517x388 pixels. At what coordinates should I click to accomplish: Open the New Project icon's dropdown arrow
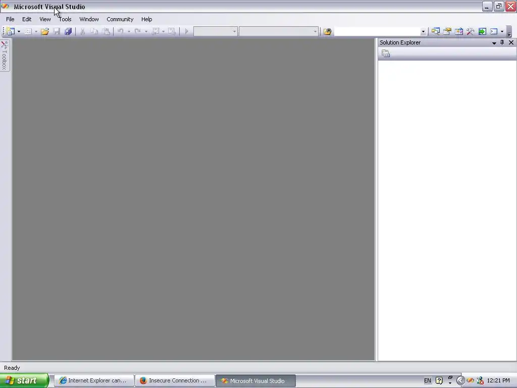[x=19, y=32]
